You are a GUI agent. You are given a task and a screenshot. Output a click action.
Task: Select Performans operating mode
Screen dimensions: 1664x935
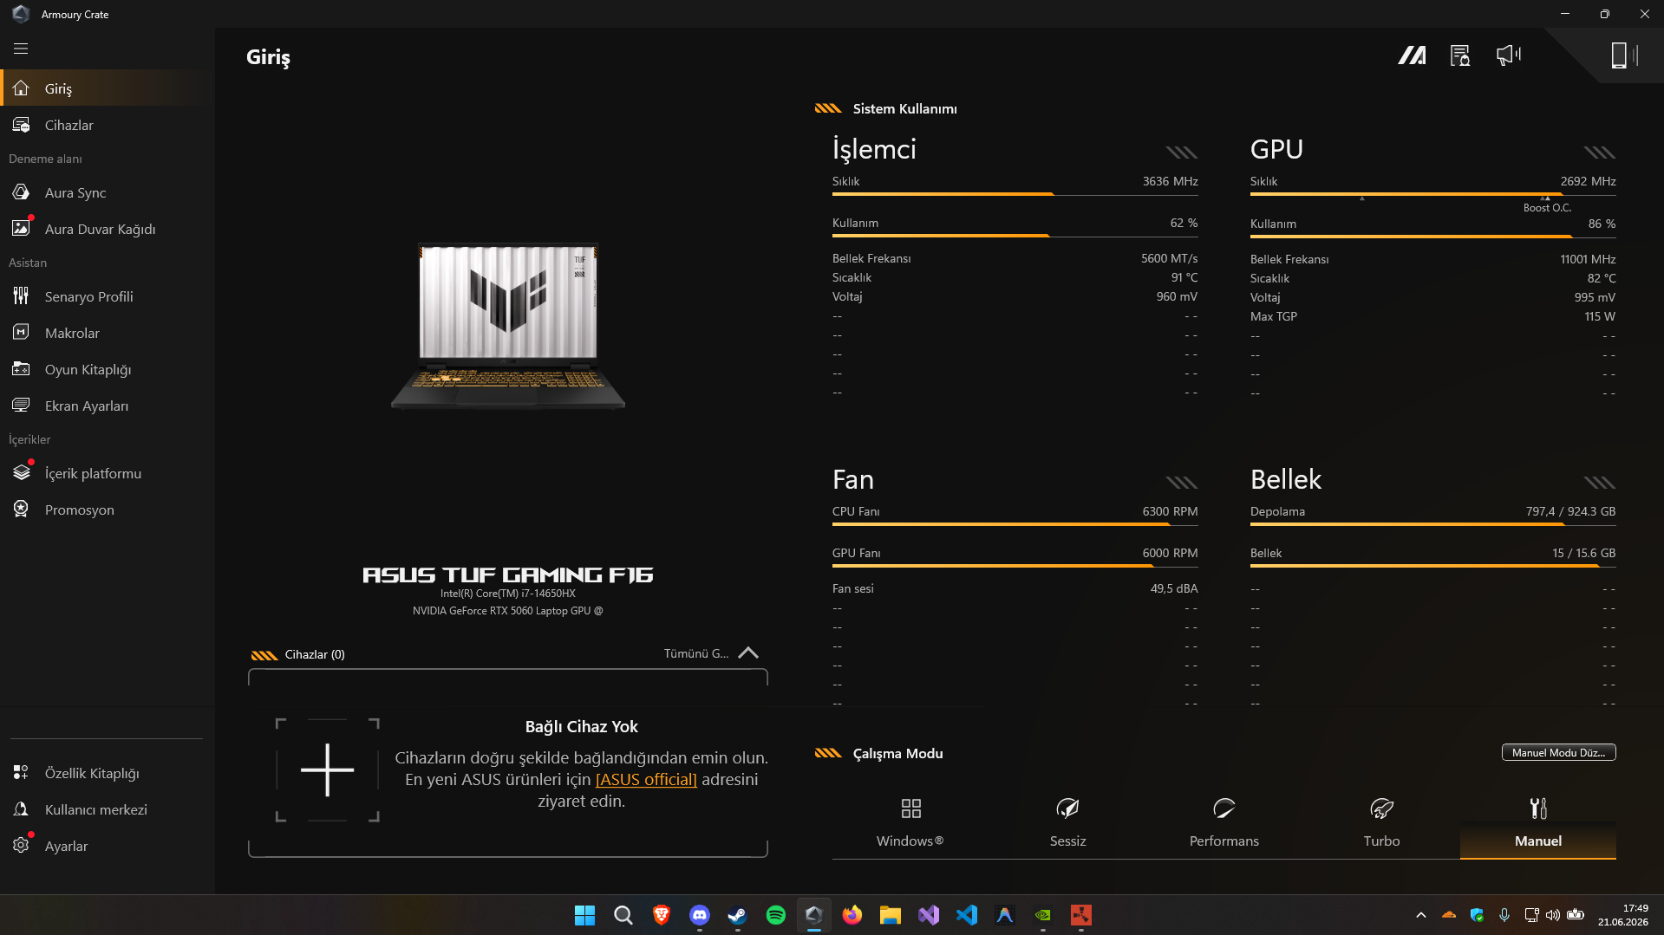pyautogui.click(x=1224, y=823)
